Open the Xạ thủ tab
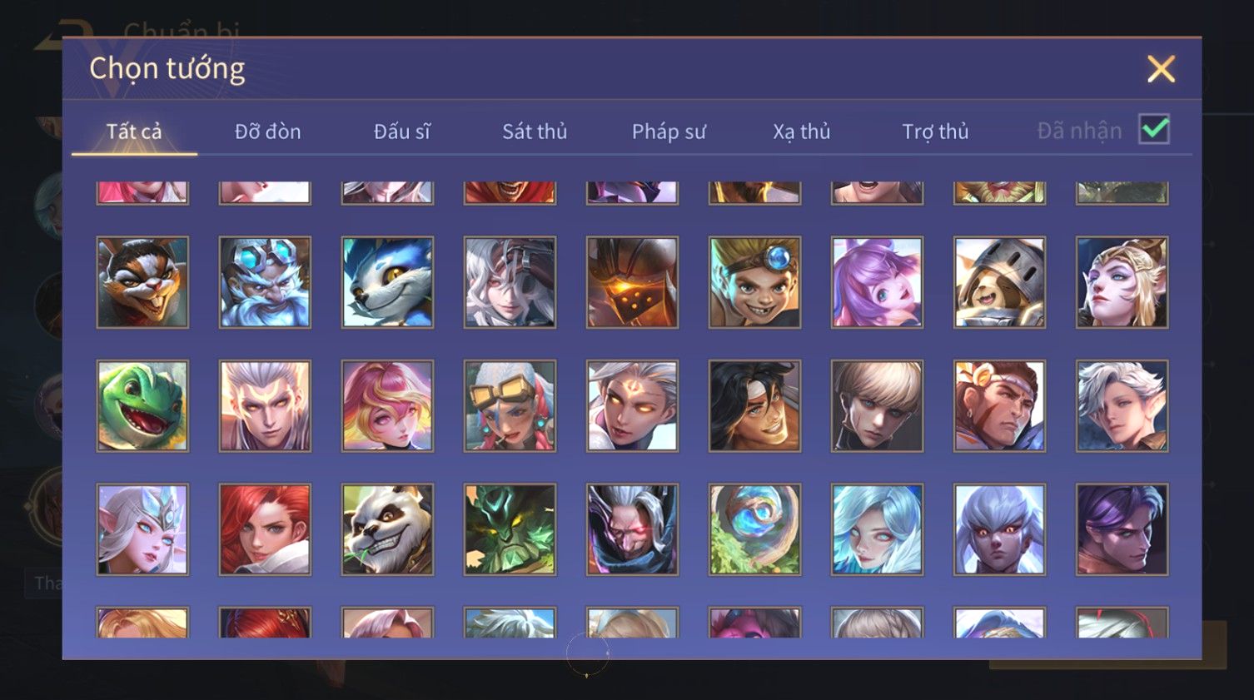1254x700 pixels. (x=802, y=132)
